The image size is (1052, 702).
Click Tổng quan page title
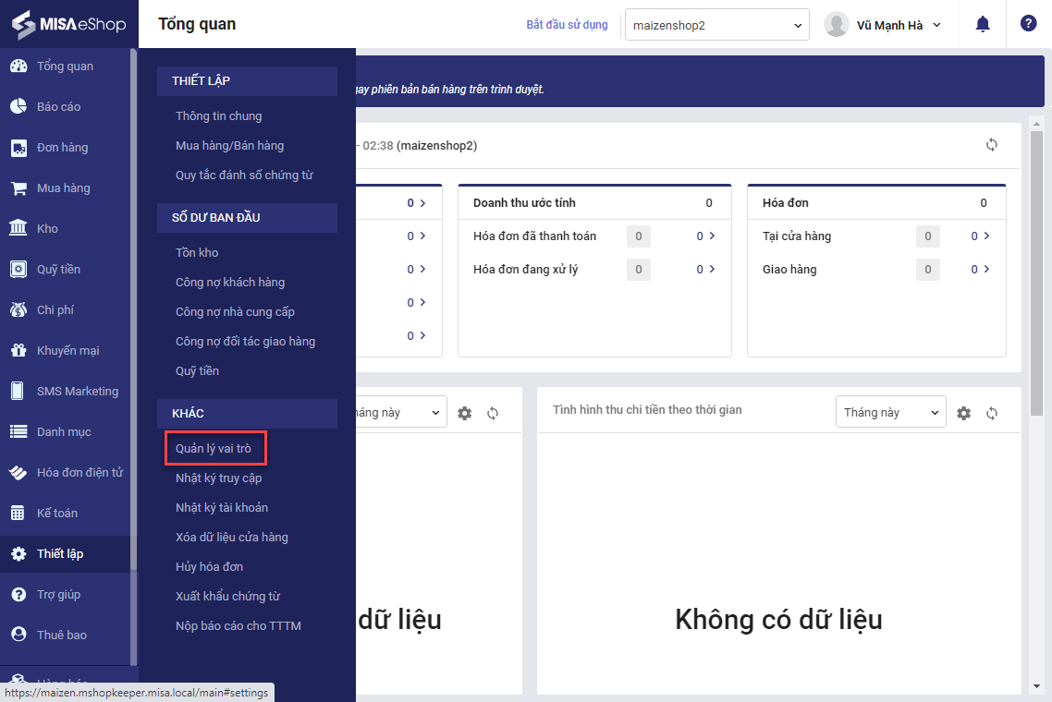(x=197, y=24)
